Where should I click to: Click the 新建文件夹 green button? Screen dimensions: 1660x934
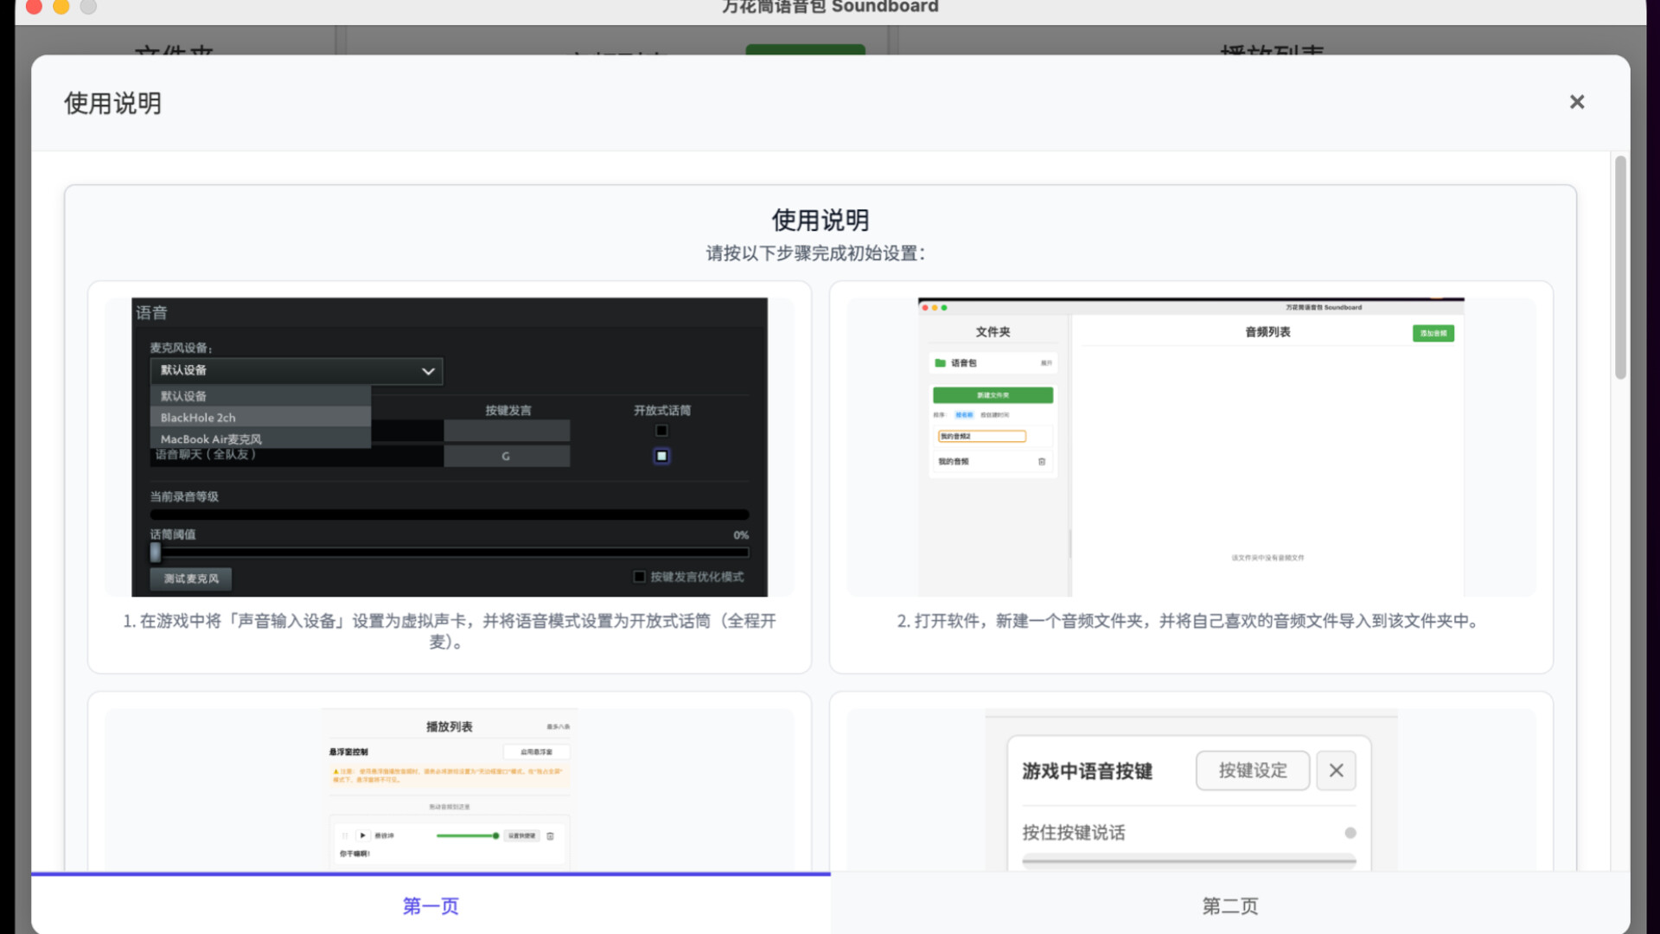(993, 395)
